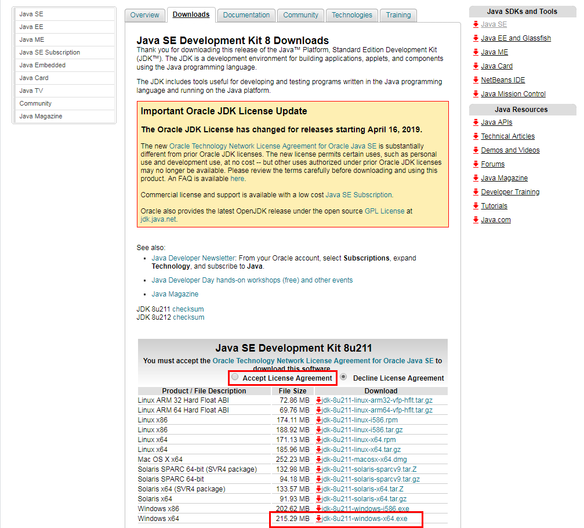
Task: Click download icon for solaris-x64.tar.Z
Action: click(x=319, y=489)
